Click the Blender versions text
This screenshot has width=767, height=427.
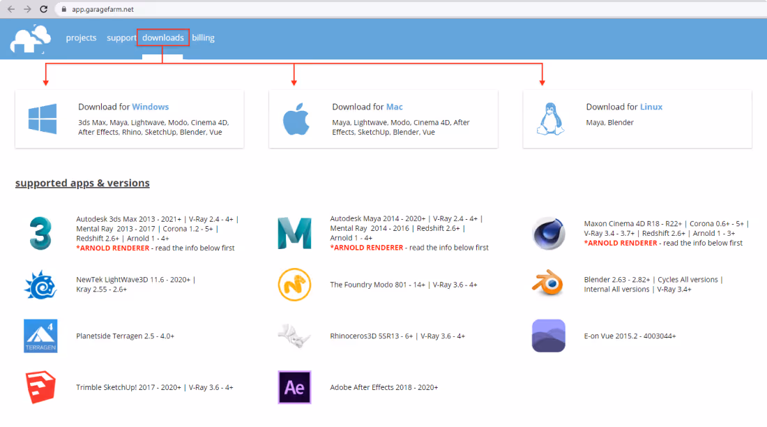pos(653,285)
